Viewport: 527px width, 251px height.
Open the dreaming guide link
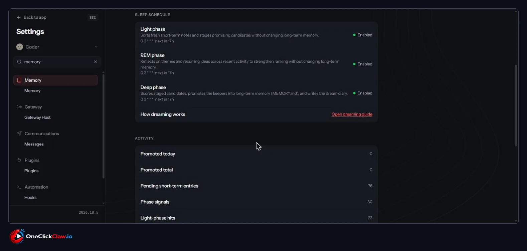click(x=352, y=114)
